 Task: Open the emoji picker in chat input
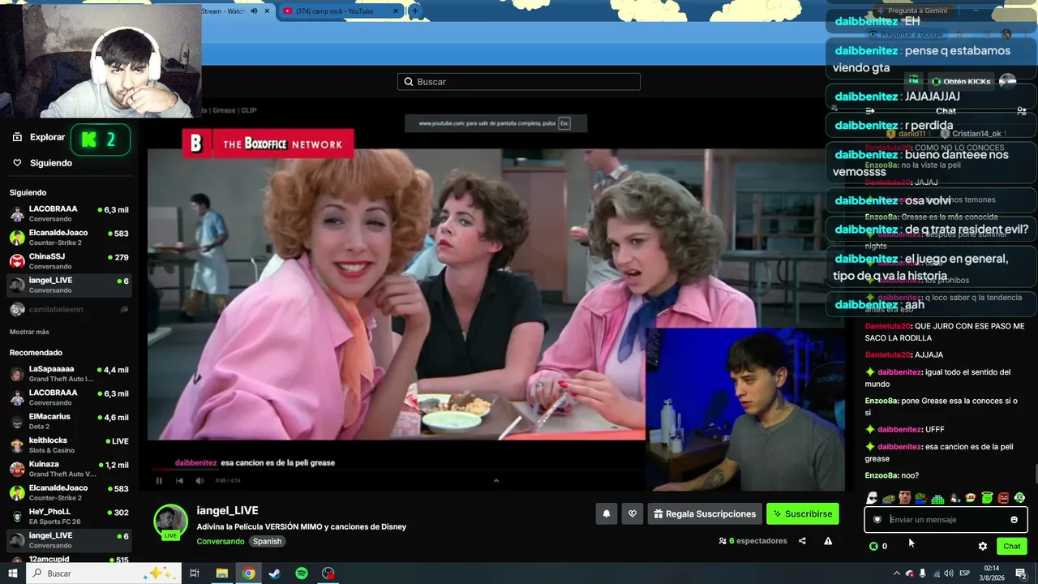pos(1014,519)
